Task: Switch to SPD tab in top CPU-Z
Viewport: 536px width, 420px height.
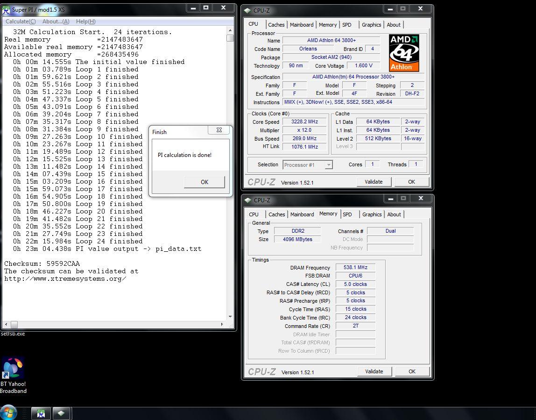Action: tap(346, 25)
